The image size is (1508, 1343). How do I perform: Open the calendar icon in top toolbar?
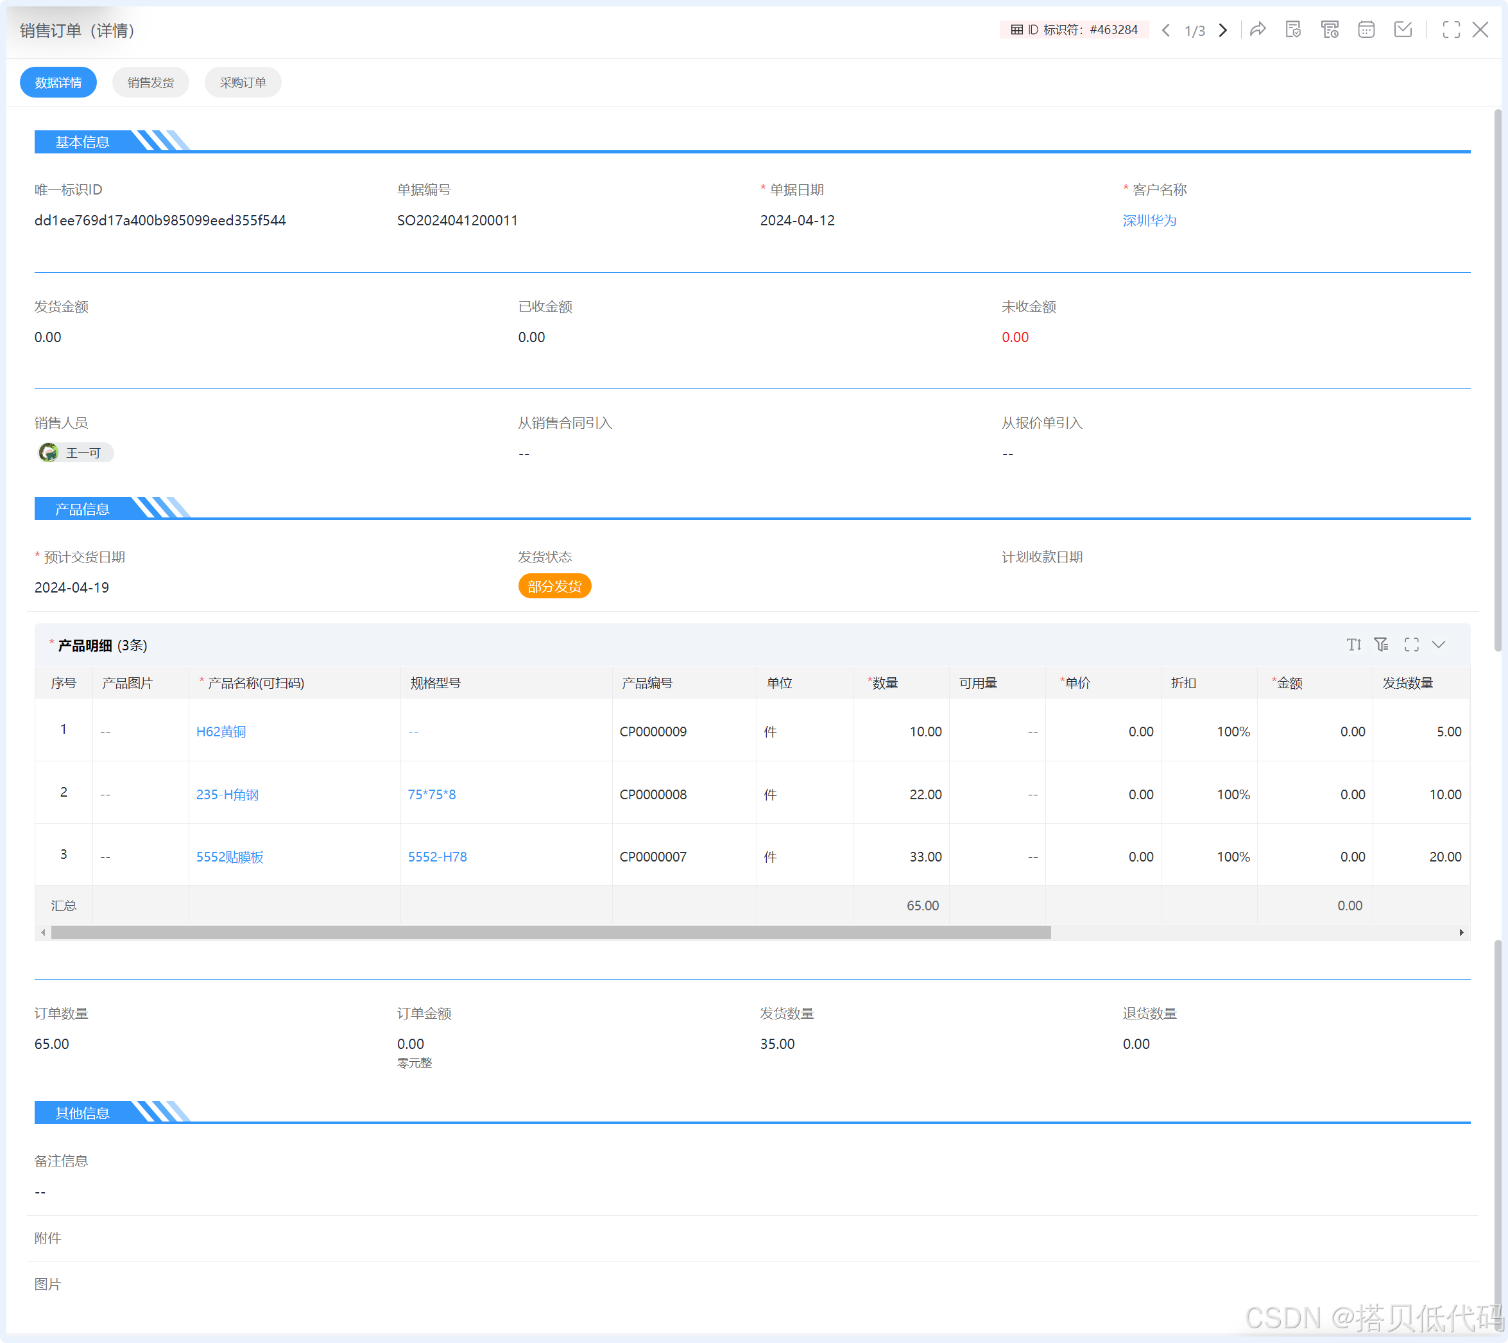pos(1366,30)
